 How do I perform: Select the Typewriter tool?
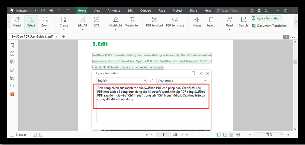pos(132,22)
